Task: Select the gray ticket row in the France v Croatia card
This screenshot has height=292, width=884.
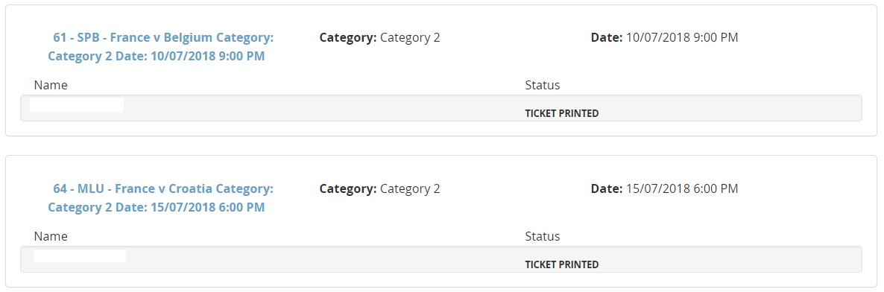Action: pyautogui.click(x=441, y=258)
